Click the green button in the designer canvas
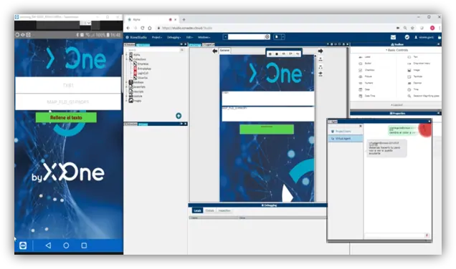This screenshot has height=269, width=456. pyautogui.click(x=267, y=129)
